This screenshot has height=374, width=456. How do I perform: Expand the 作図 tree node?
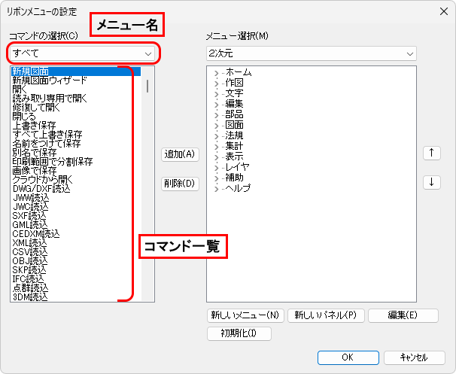tap(216, 84)
